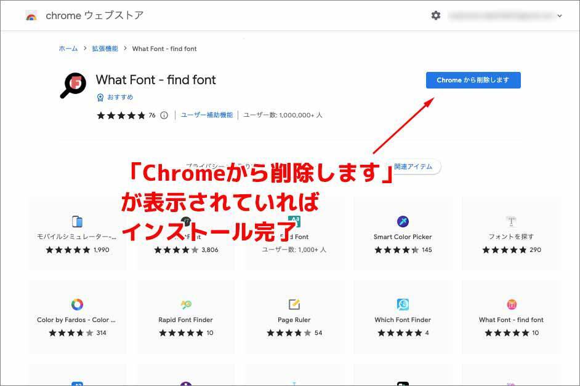Click the five-star rating next to 76
Image resolution: width=580 pixels, height=386 pixels.
[121, 116]
